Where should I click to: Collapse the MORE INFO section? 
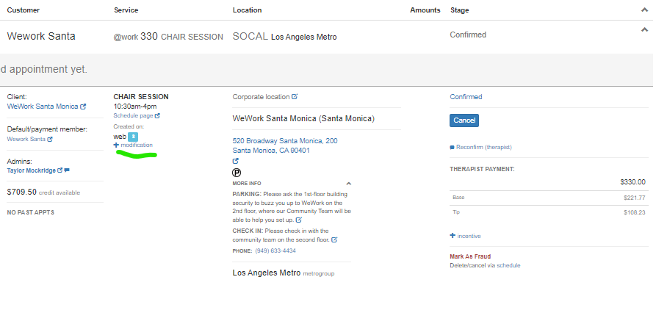(348, 184)
